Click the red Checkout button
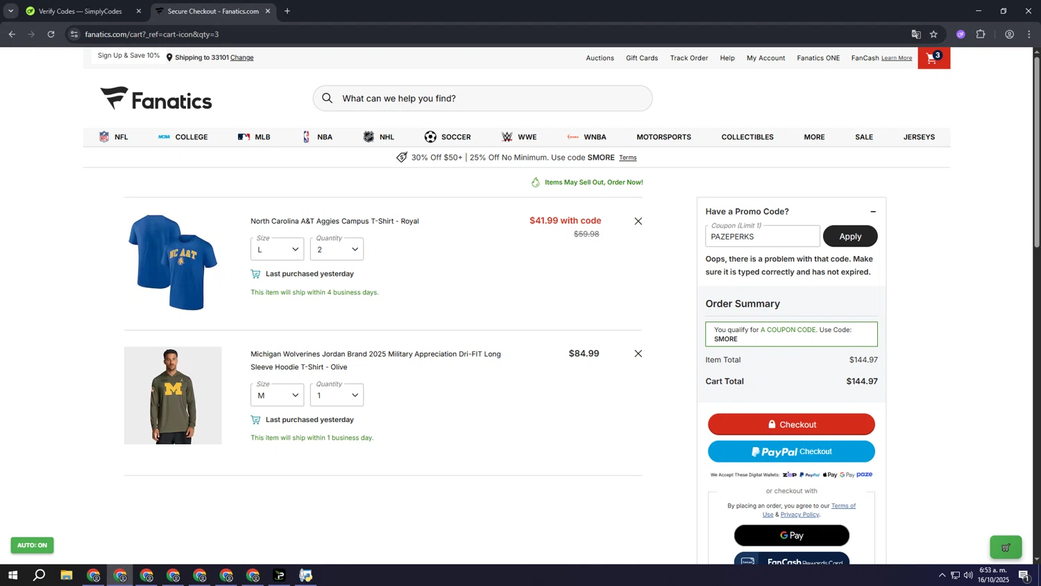 tap(791, 424)
